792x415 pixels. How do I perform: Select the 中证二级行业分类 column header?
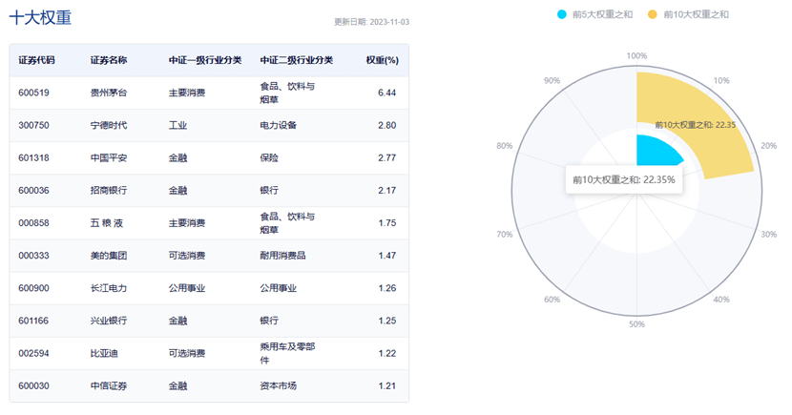[x=296, y=60]
